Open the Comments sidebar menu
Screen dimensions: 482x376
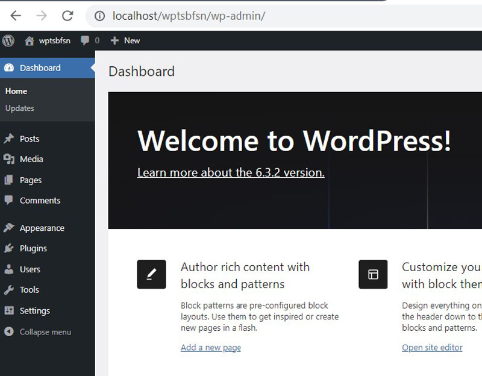click(40, 201)
